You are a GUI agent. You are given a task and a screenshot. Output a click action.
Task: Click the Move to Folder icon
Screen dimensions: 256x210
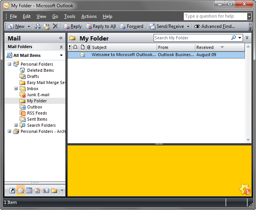pos(47,26)
